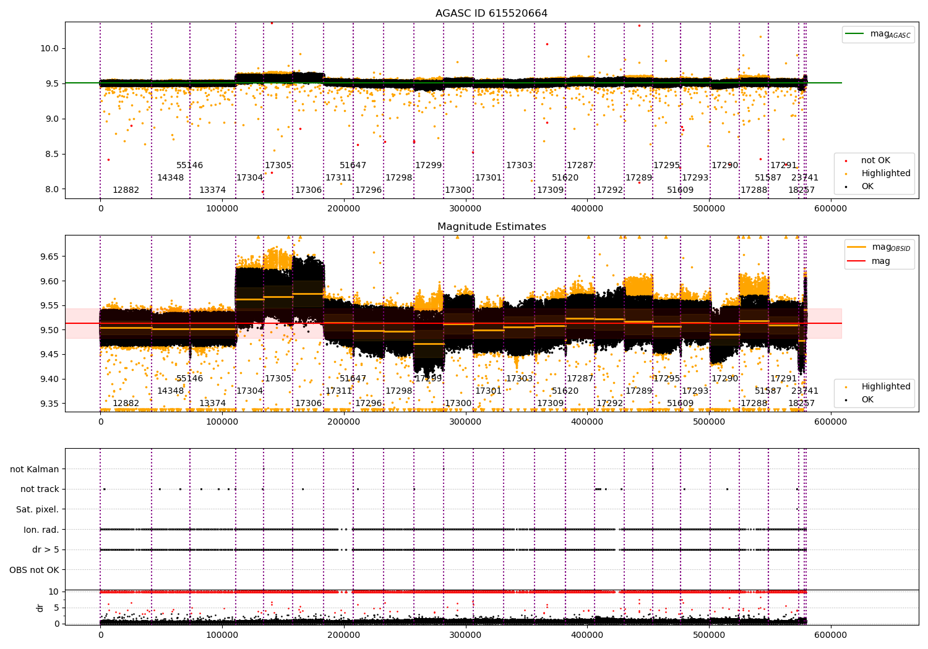Select obsid label '23741' in top plot
Screen dimensions: 928x649
pos(804,178)
